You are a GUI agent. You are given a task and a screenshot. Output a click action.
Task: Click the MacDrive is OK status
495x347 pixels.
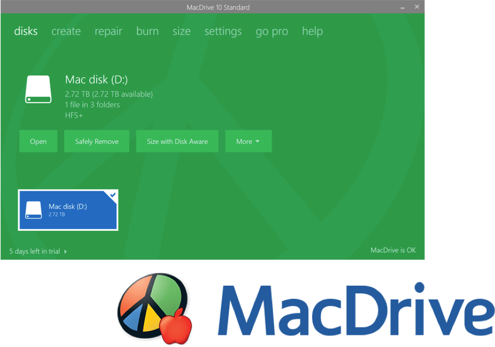click(393, 250)
